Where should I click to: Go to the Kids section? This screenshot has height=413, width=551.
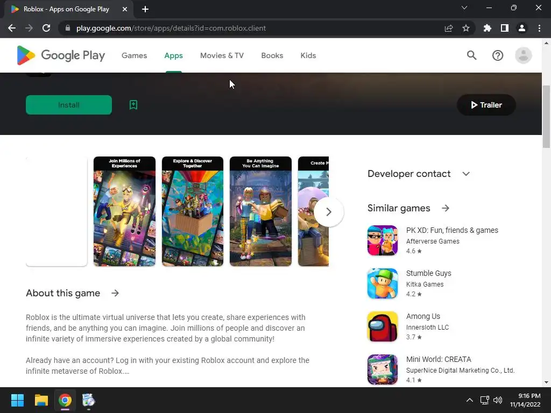tap(308, 55)
